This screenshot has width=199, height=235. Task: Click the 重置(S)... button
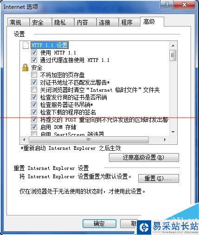click(x=159, y=178)
